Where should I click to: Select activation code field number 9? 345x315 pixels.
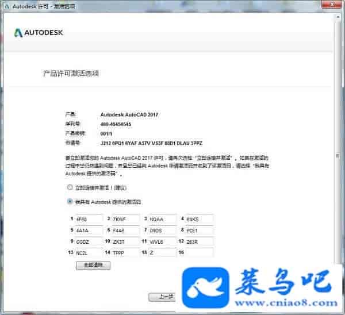pyautogui.click(x=89, y=241)
